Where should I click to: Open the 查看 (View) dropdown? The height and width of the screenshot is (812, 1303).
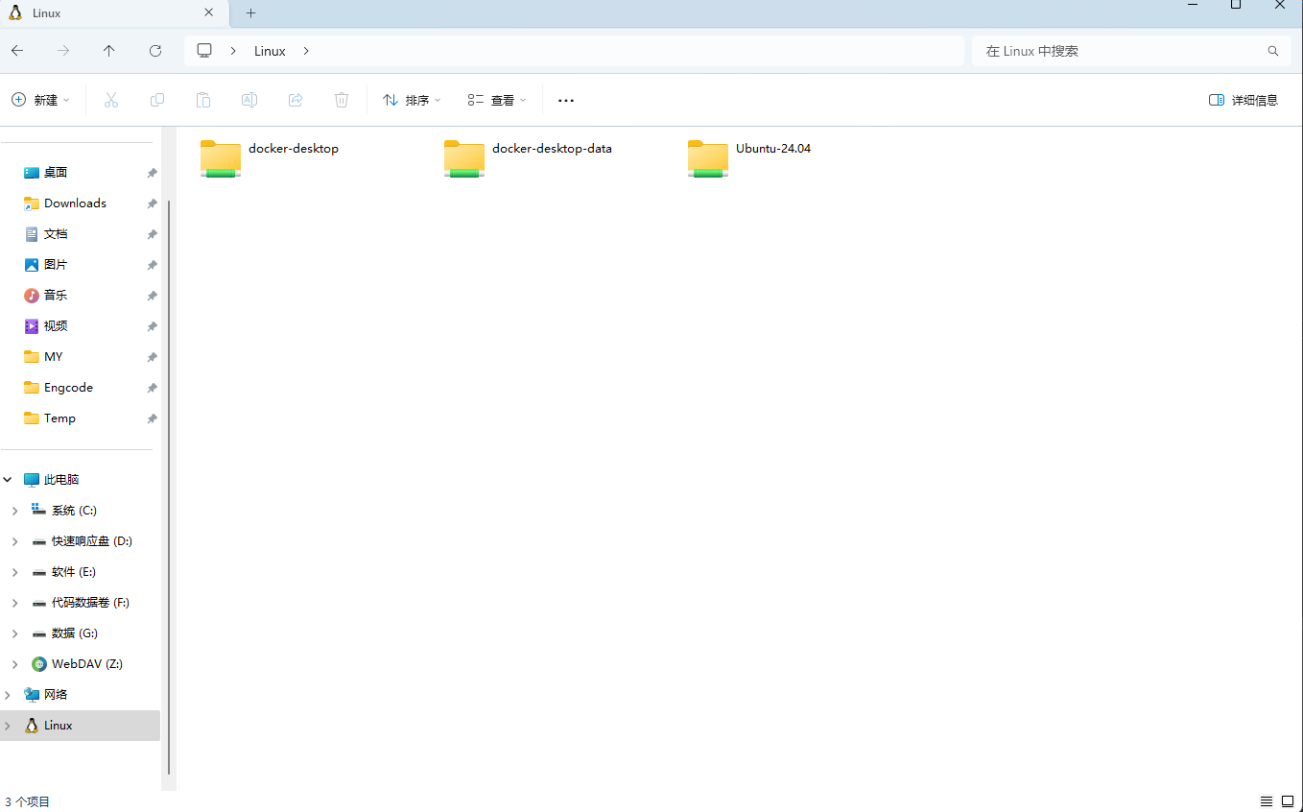pyautogui.click(x=497, y=100)
